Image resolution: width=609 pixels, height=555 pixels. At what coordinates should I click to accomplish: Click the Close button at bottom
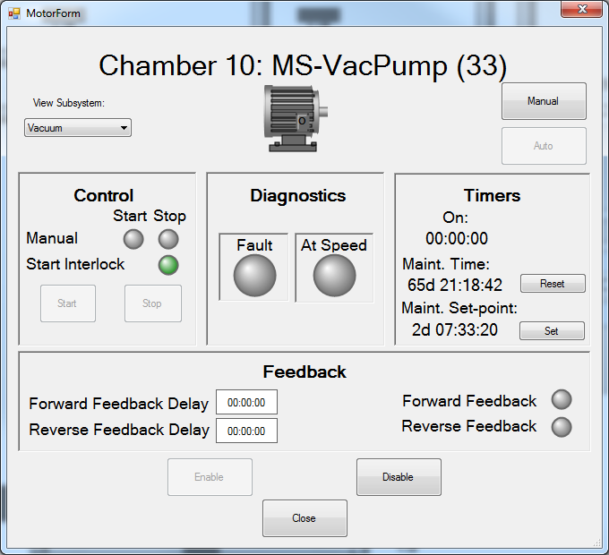point(304,518)
